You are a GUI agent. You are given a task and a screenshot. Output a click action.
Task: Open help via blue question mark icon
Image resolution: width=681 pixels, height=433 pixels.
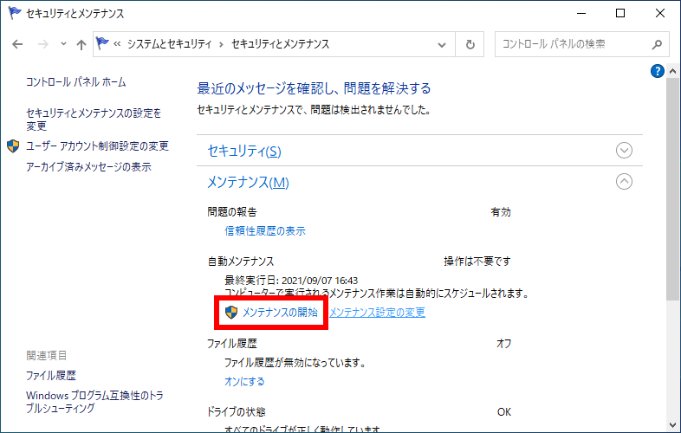(x=658, y=71)
